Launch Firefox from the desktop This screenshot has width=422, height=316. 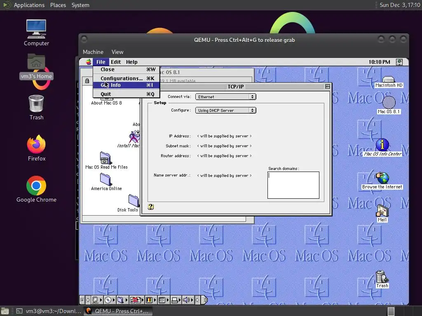tap(36, 148)
